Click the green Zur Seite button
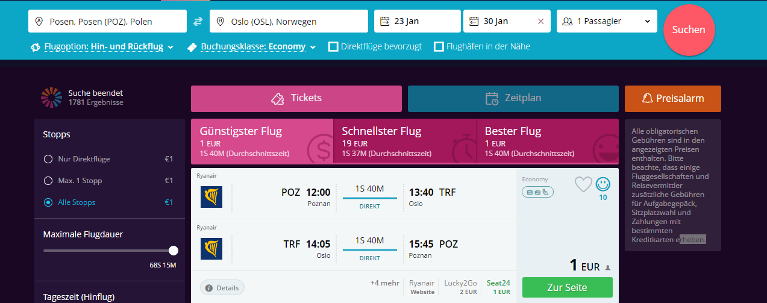This screenshot has width=767, height=303. 567,287
